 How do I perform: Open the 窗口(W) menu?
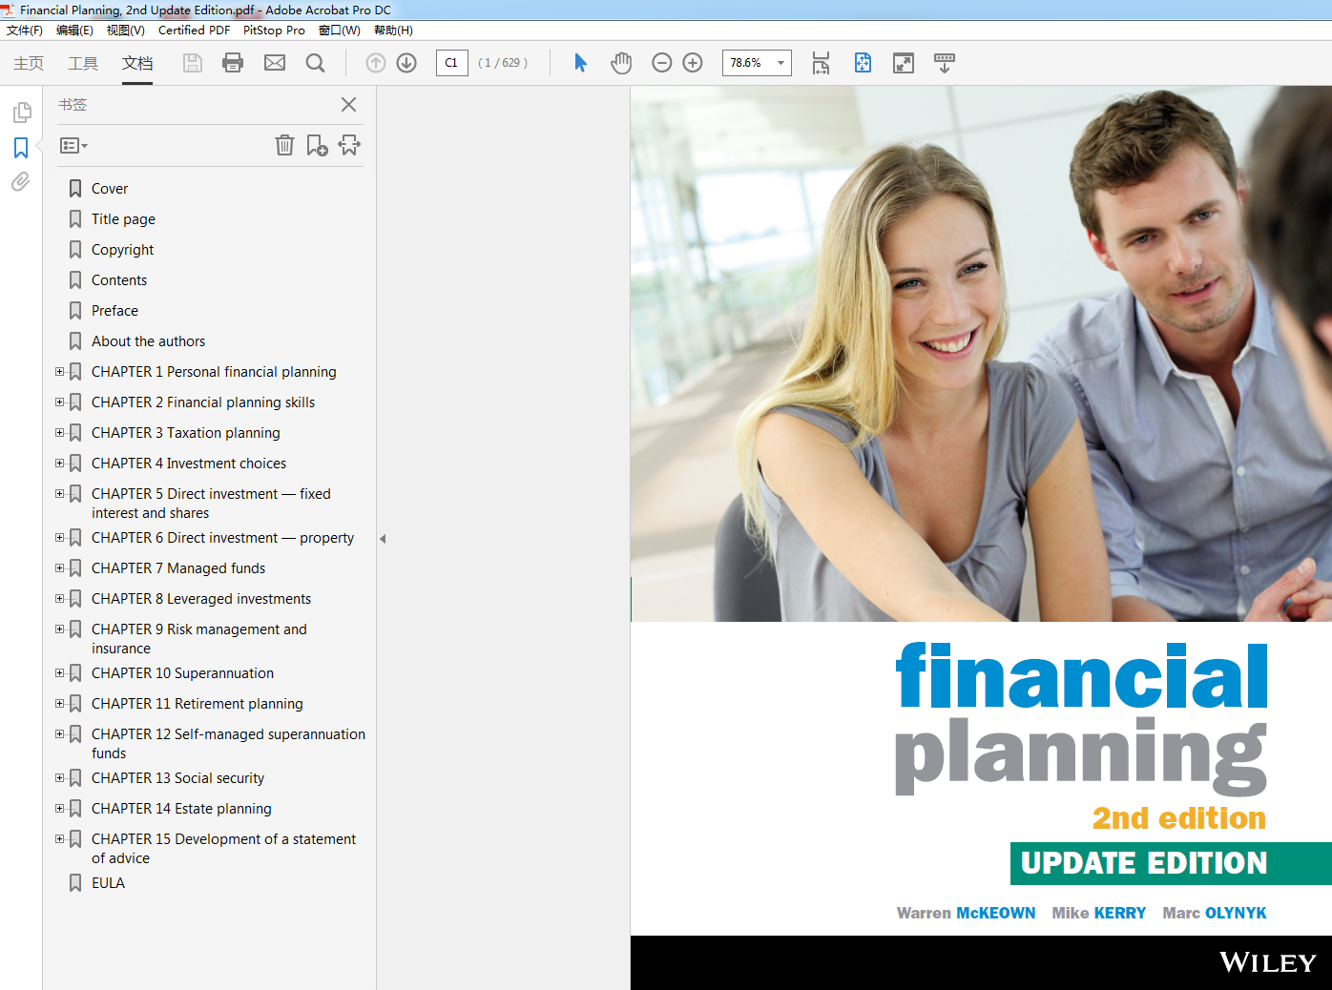click(339, 31)
